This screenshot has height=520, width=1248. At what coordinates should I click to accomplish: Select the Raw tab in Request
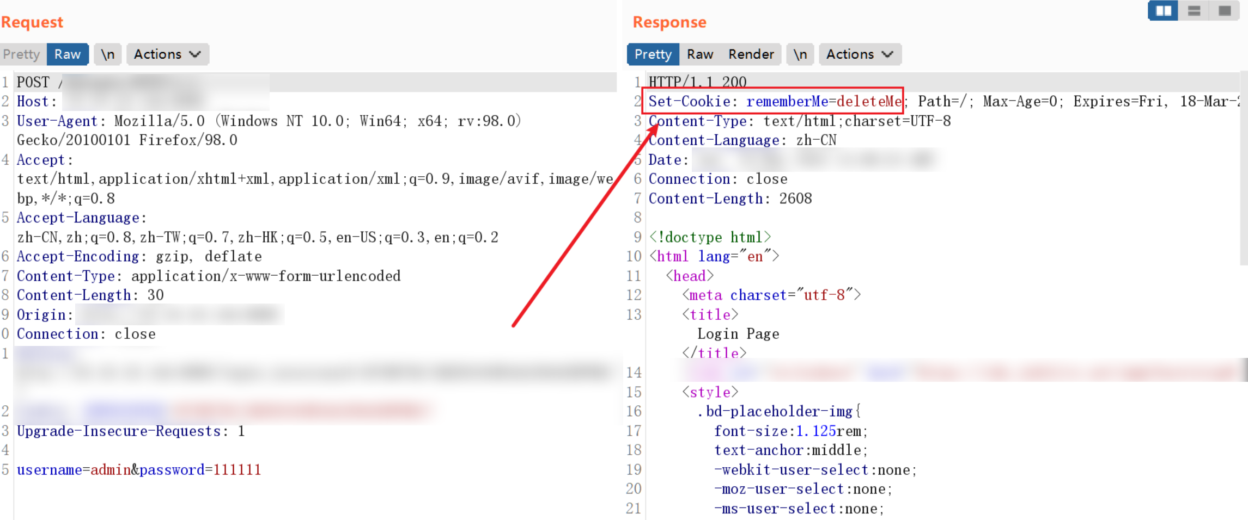coord(68,54)
